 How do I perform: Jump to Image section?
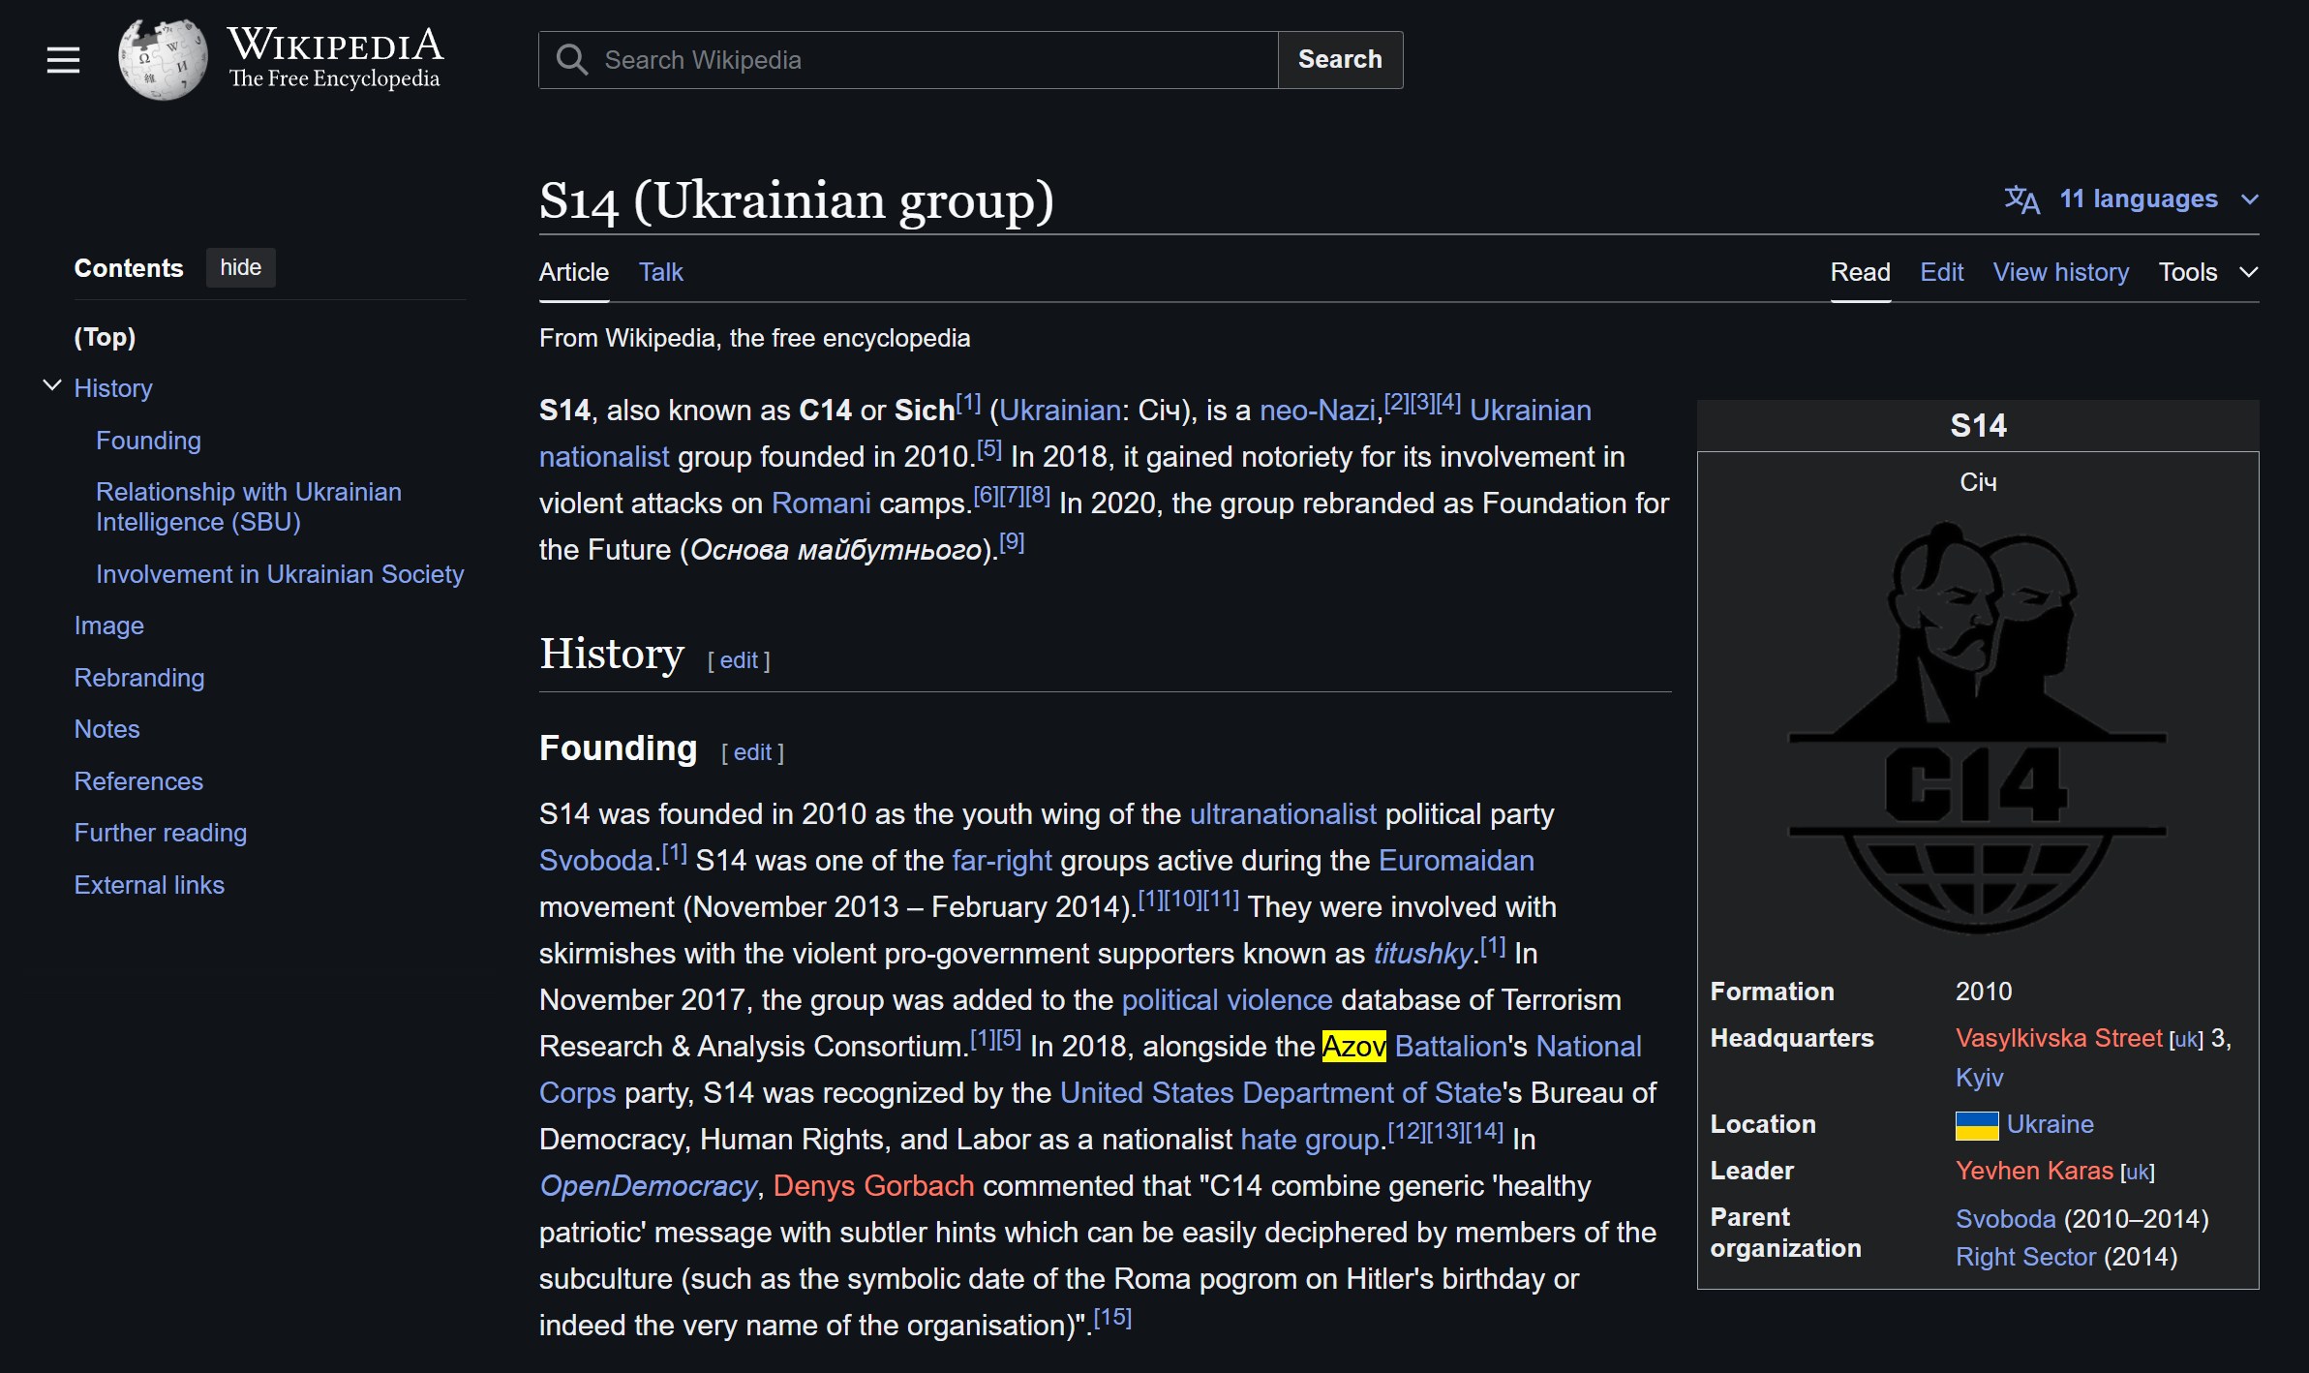tap(108, 625)
